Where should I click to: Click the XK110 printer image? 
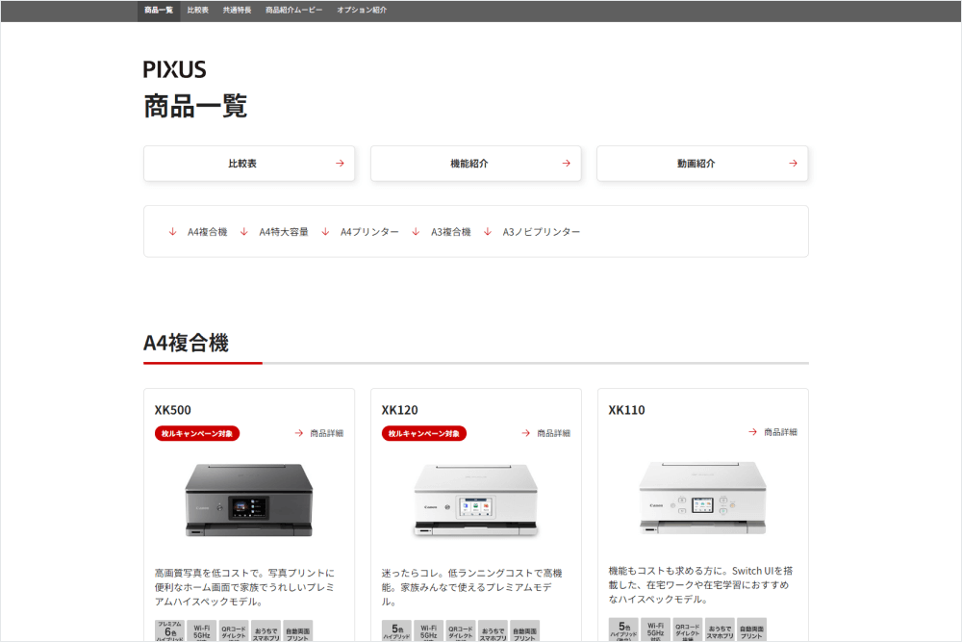702,498
